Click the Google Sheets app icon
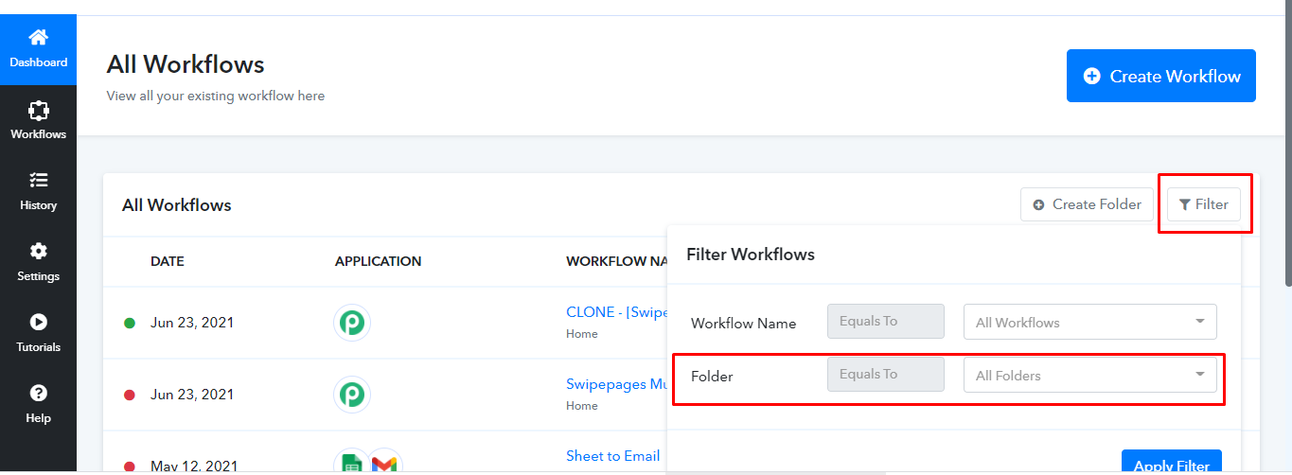Screen dimensions: 1292x475 tap(351, 464)
